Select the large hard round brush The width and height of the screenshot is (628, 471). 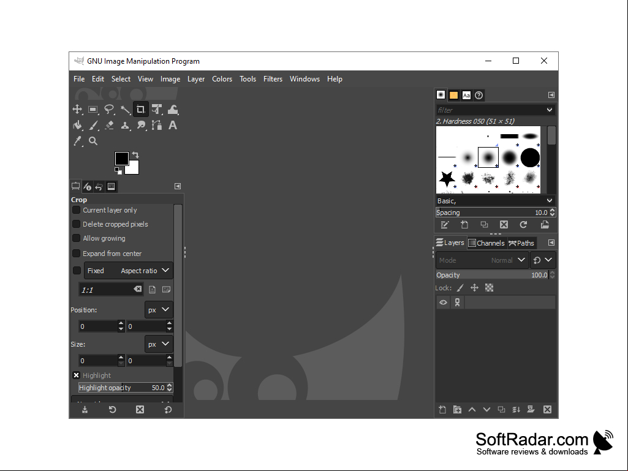pyautogui.click(x=530, y=157)
